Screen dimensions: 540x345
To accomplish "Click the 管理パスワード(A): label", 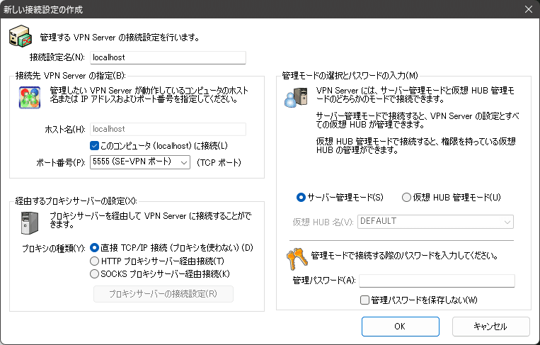I will [324, 281].
